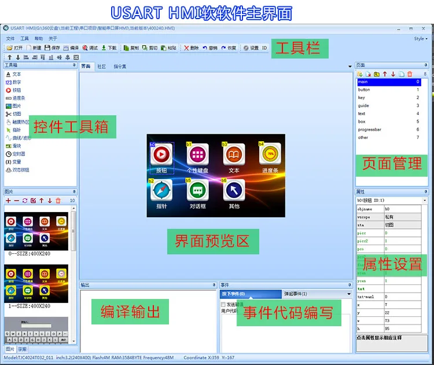This screenshot has height=365, width=434.
Task: Open the 工具 menu
Action: pos(24,38)
